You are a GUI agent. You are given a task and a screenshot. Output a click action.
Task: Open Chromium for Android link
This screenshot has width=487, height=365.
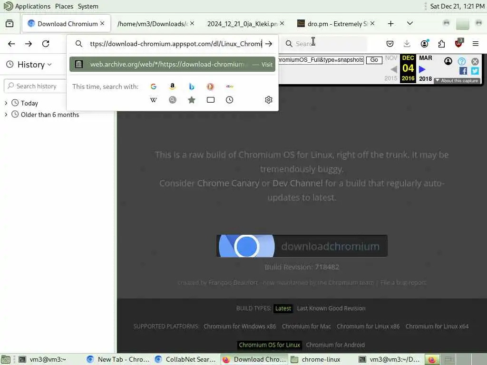pyautogui.click(x=335, y=345)
